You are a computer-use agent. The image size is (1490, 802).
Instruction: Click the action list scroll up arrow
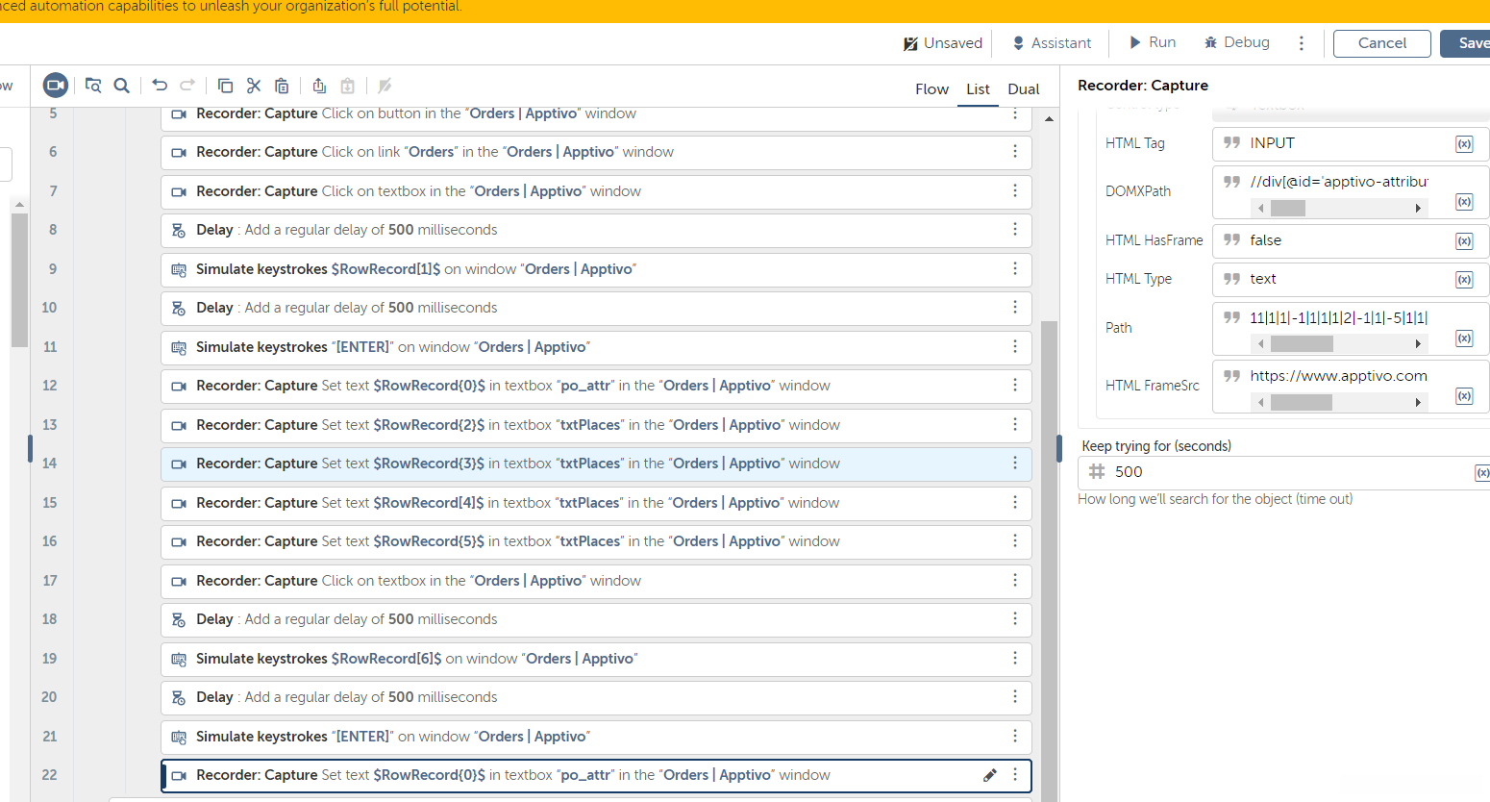1049,119
